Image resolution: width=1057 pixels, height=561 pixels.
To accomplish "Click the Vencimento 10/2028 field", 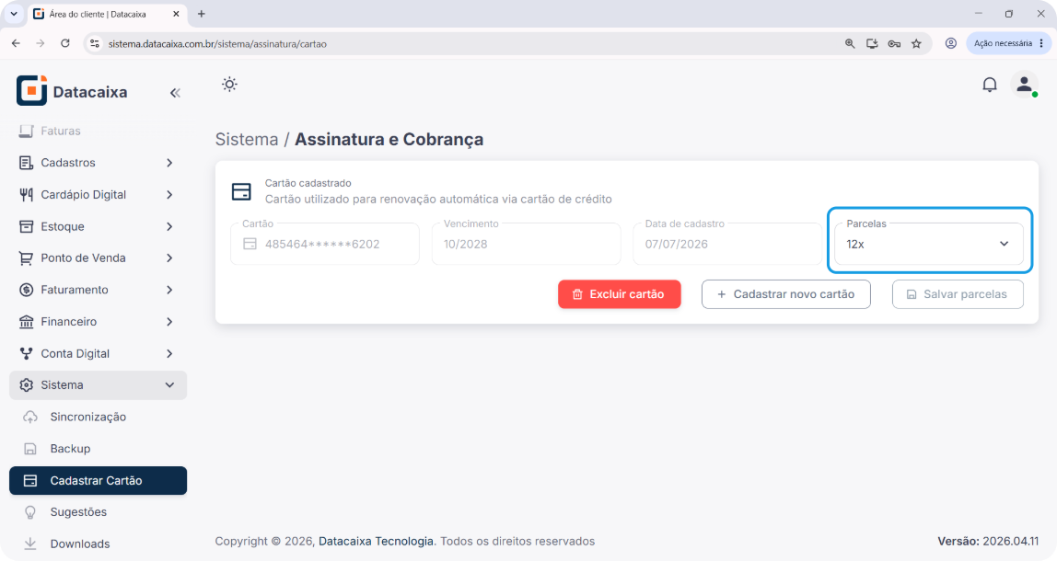I will pyautogui.click(x=526, y=244).
